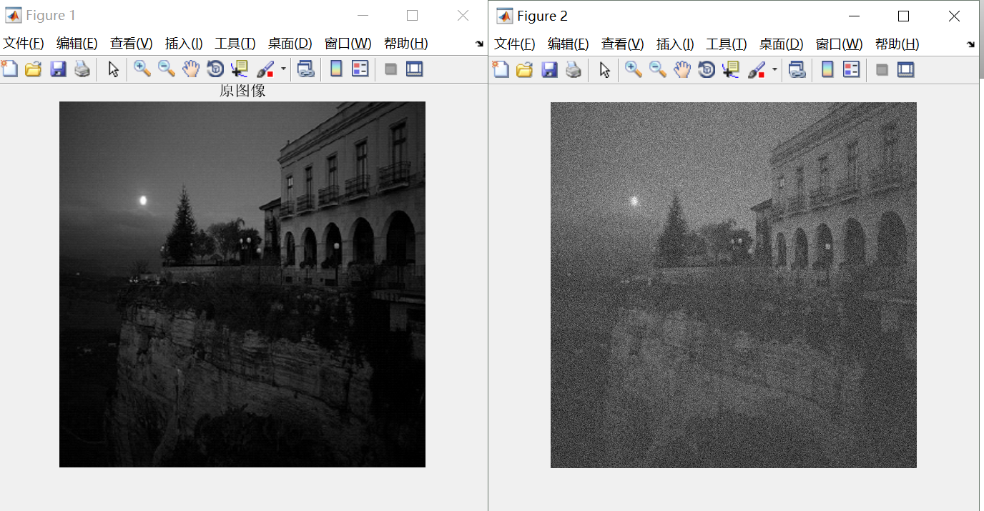Maximize the Figure 2 window

point(903,16)
